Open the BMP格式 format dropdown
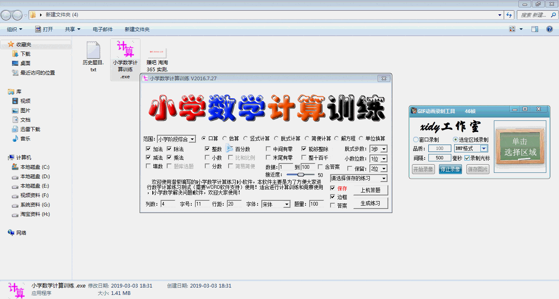559x299 pixels. [484, 149]
